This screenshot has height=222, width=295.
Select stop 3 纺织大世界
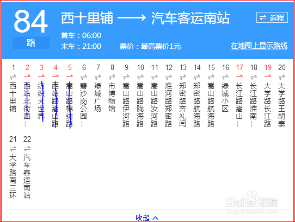(x=41, y=101)
